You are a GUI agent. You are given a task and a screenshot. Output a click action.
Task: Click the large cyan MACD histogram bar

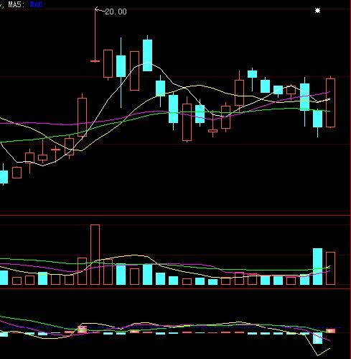(x=317, y=338)
